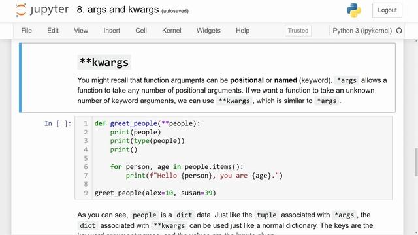Click 'greet_people(alex=10, susan=39)' code line
This screenshot has height=235, width=418.
coord(155,193)
